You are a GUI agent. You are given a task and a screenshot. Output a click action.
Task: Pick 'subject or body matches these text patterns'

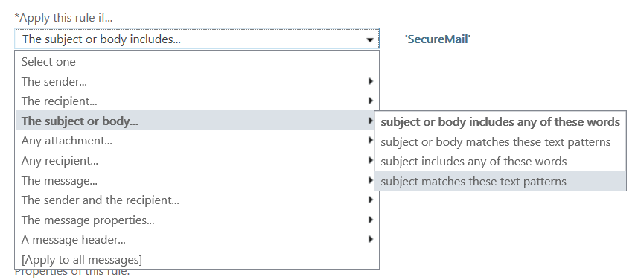[x=500, y=141]
